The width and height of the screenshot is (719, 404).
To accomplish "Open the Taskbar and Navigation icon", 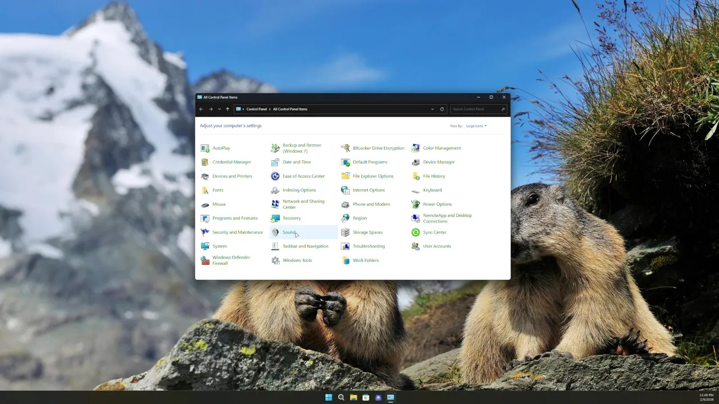I will pyautogui.click(x=275, y=246).
